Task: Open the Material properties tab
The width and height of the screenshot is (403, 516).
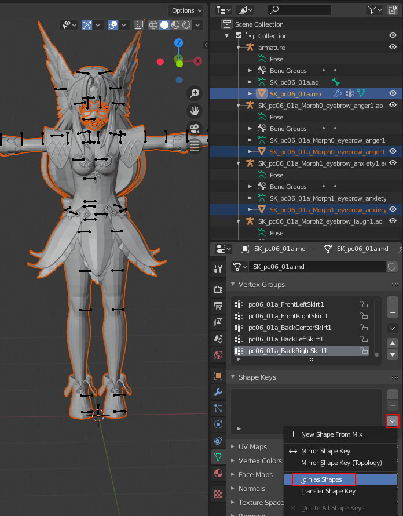Action: pos(218,473)
